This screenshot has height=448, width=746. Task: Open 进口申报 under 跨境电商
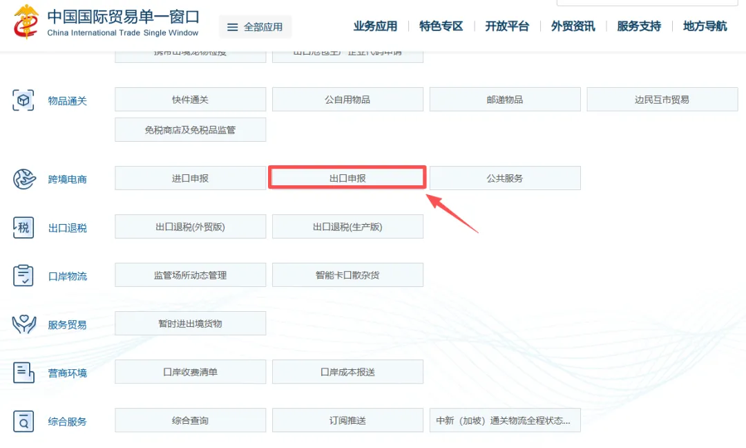pos(190,178)
